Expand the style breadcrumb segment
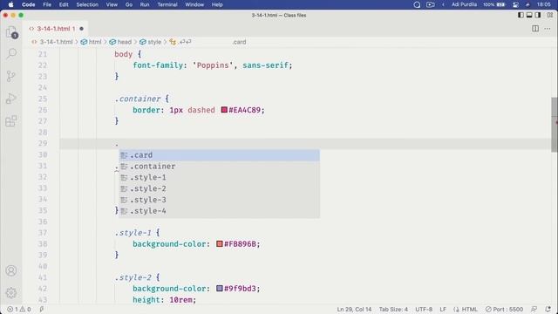The height and width of the screenshot is (314, 558). [151, 42]
